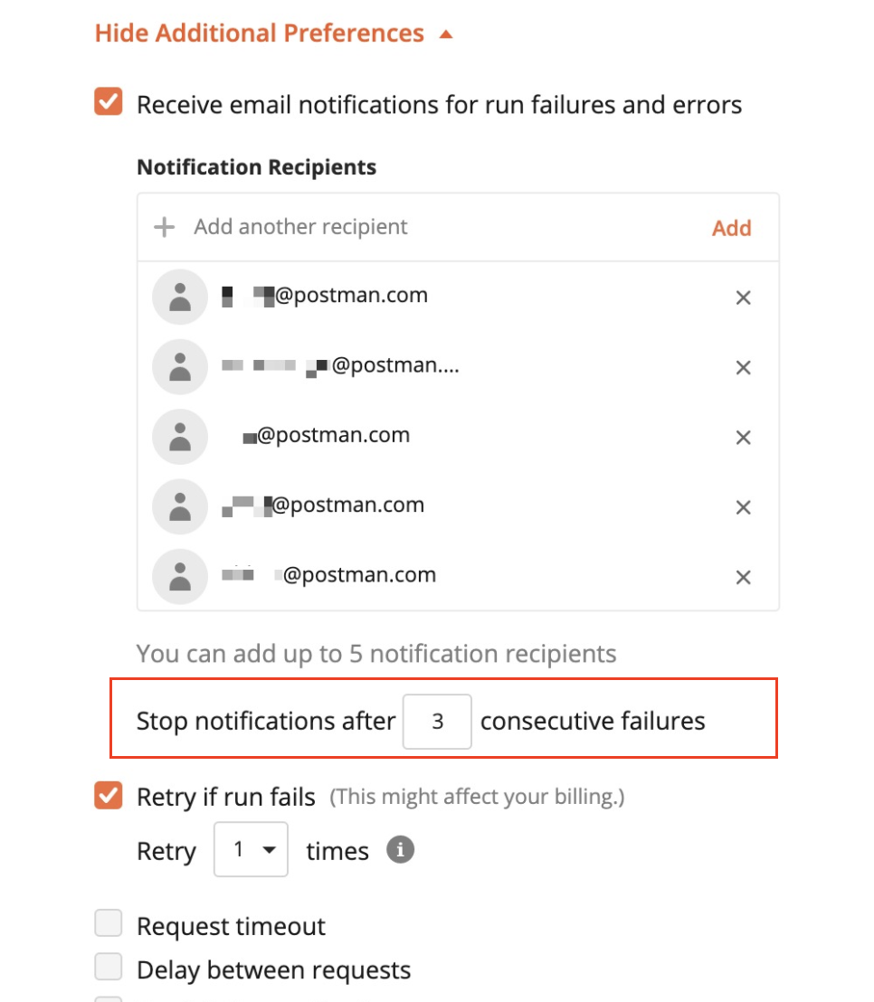Image resolution: width=874 pixels, height=1002 pixels.
Task: Enable the Request timeout option
Action: point(109,925)
